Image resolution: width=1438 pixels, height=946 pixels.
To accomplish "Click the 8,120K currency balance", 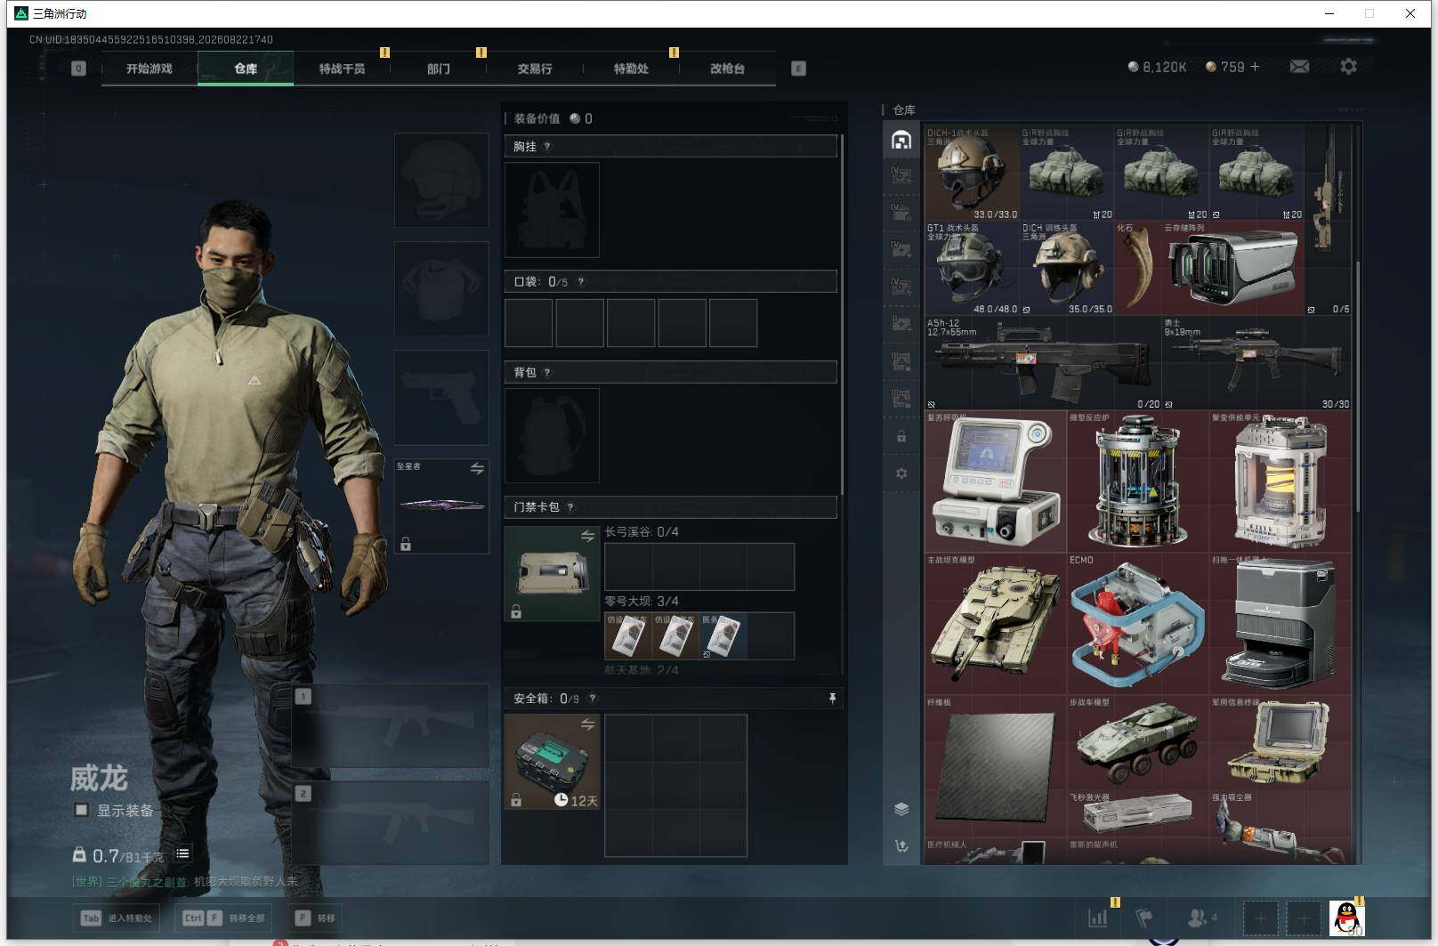I will pyautogui.click(x=1157, y=67).
